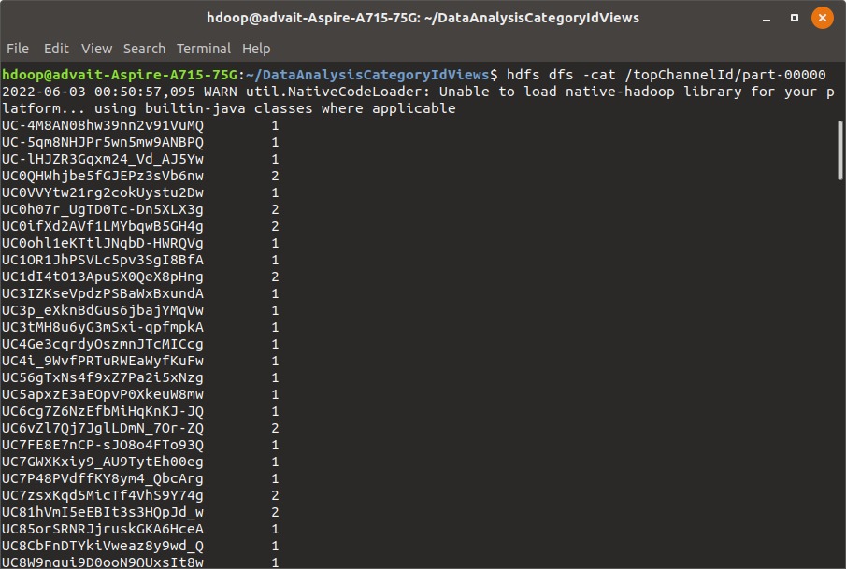Open the File menu
This screenshot has width=846, height=569.
tap(17, 49)
